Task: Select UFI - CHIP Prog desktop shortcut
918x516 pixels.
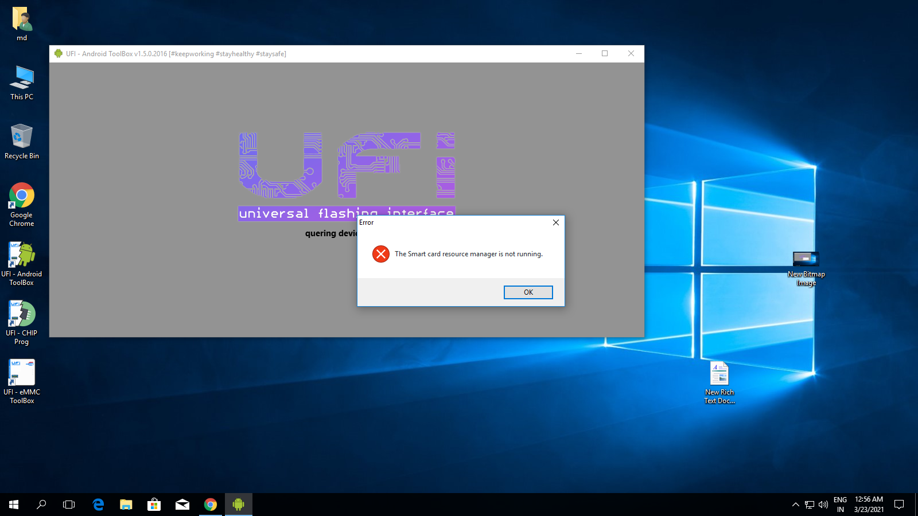Action: [x=22, y=323]
